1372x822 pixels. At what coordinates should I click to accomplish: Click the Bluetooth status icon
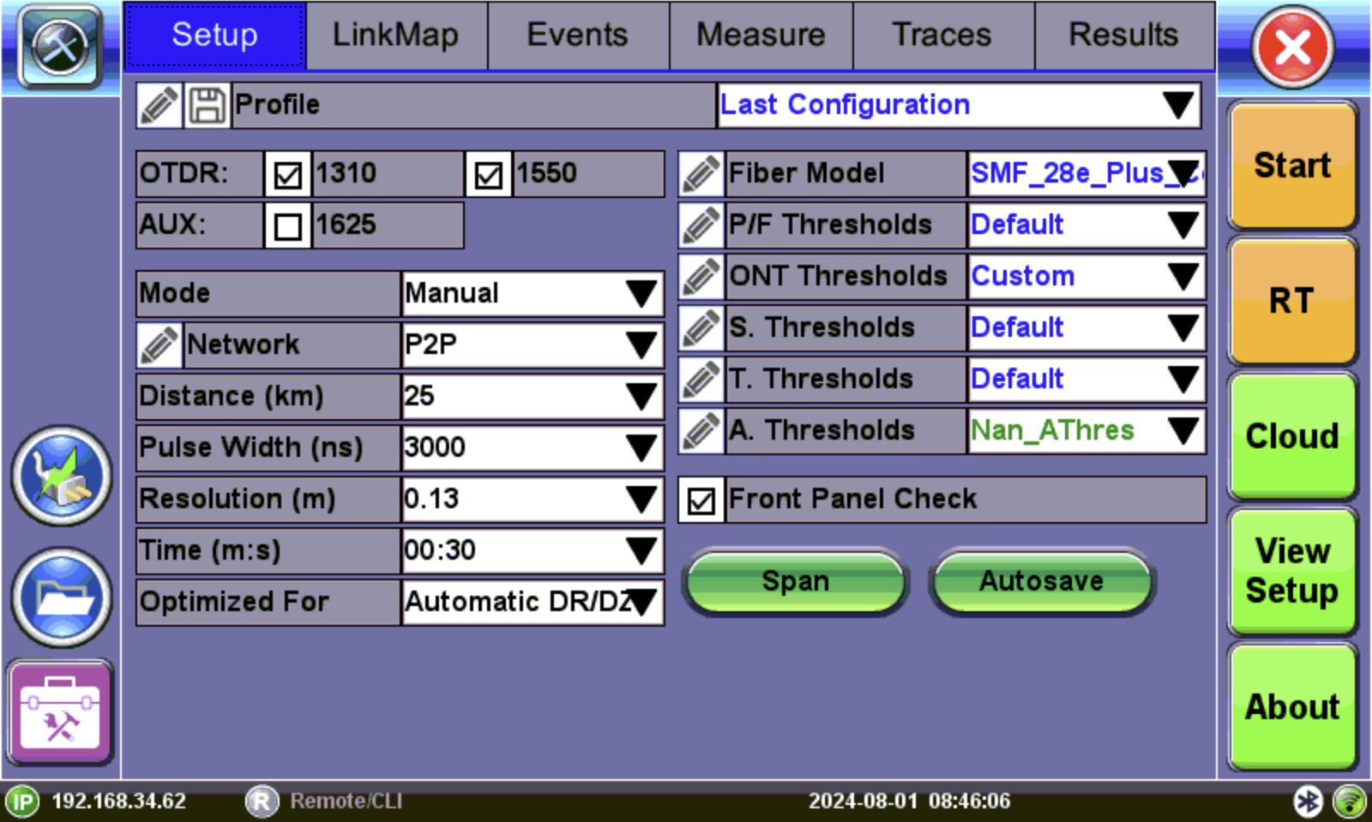1309,802
